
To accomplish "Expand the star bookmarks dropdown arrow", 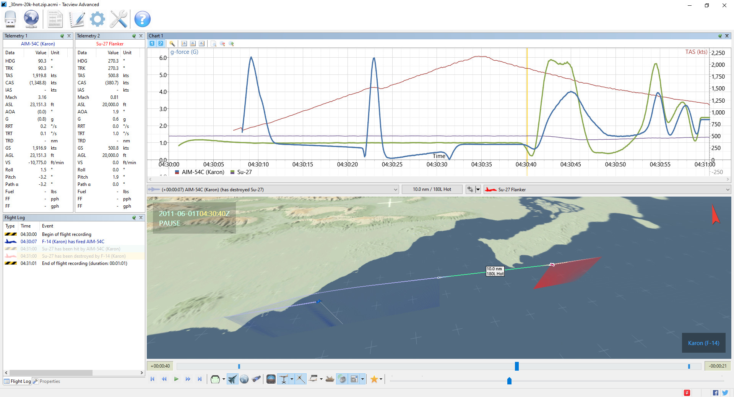I will pos(381,379).
